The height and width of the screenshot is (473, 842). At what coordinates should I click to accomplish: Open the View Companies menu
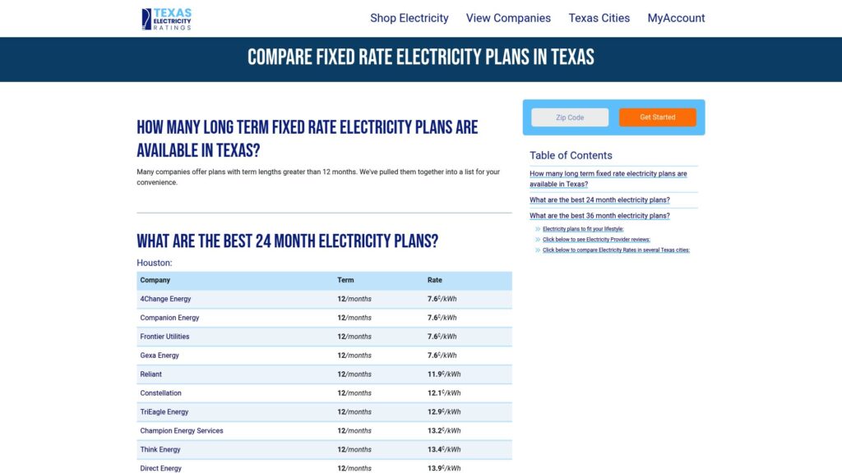(507, 18)
